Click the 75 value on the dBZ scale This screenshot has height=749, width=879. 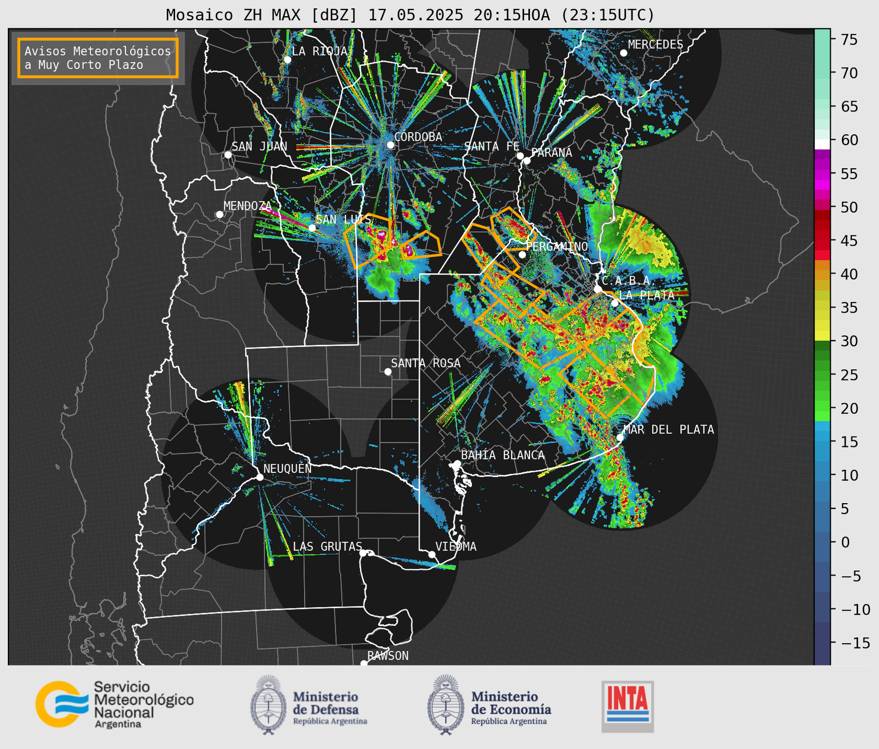tap(849, 40)
